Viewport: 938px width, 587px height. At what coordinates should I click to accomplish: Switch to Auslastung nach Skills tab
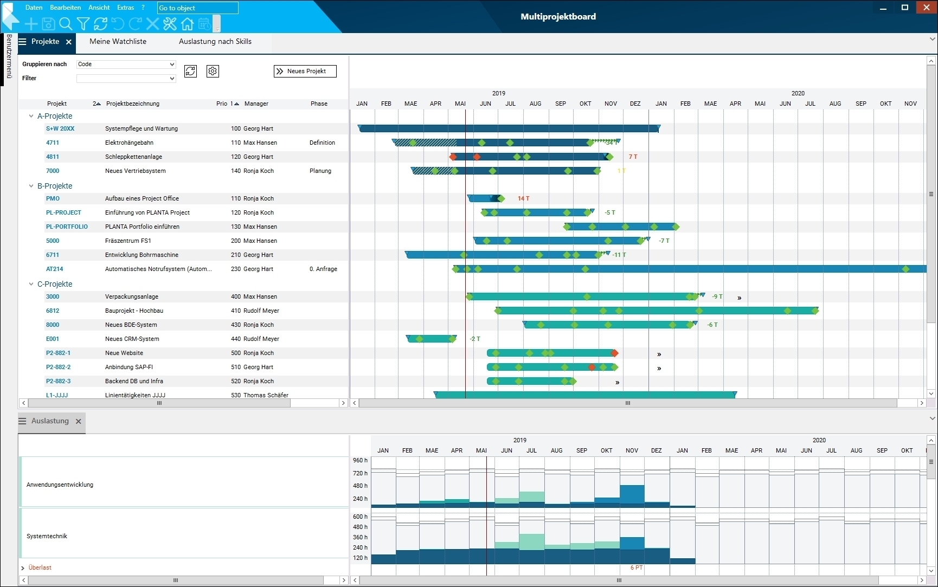(215, 42)
